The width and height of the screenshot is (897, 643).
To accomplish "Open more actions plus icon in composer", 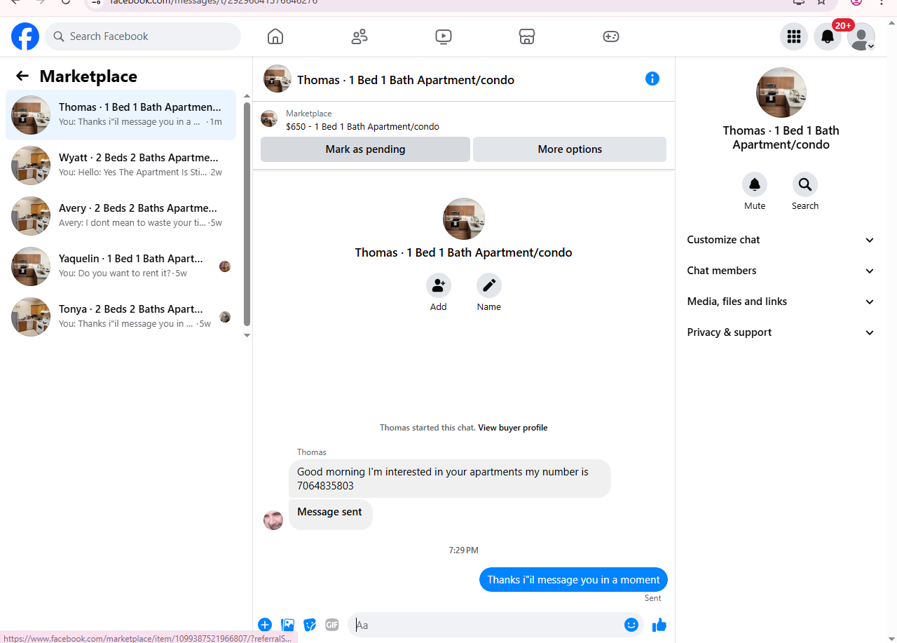I will (265, 625).
